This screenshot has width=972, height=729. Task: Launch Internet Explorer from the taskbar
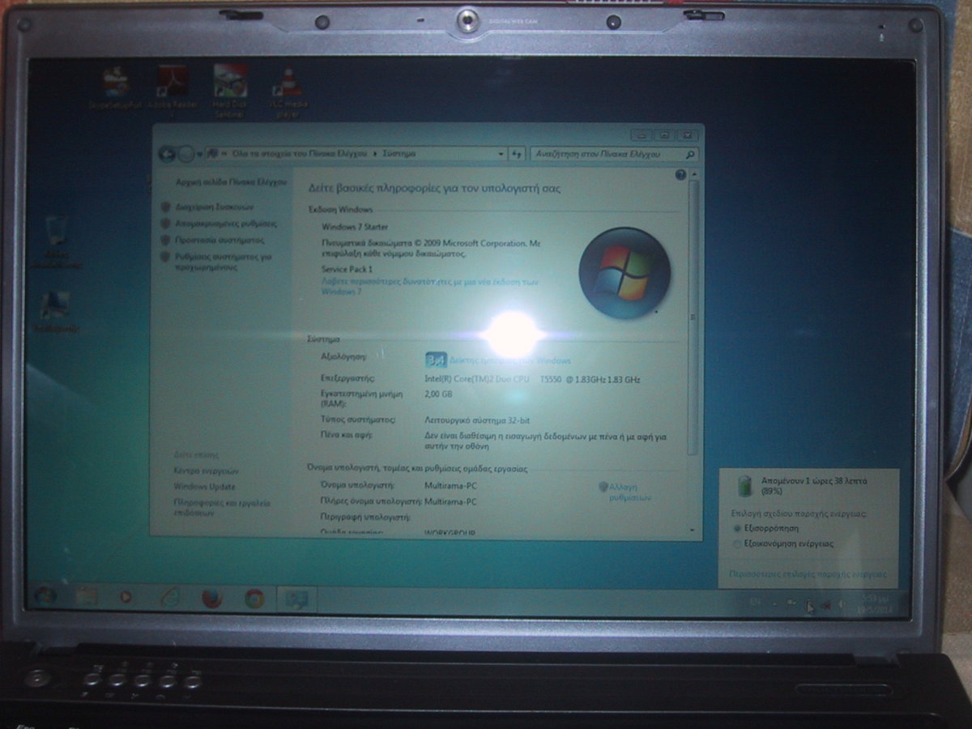click(x=169, y=599)
